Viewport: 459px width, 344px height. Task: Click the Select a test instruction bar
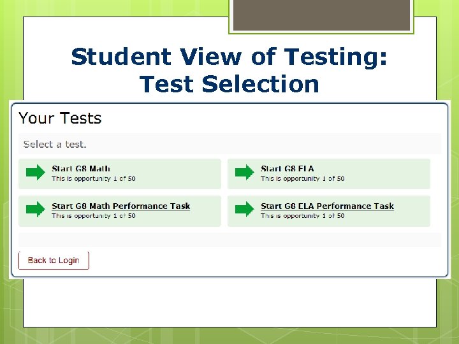(229, 144)
